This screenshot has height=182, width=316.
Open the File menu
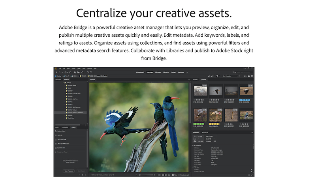[60, 68]
